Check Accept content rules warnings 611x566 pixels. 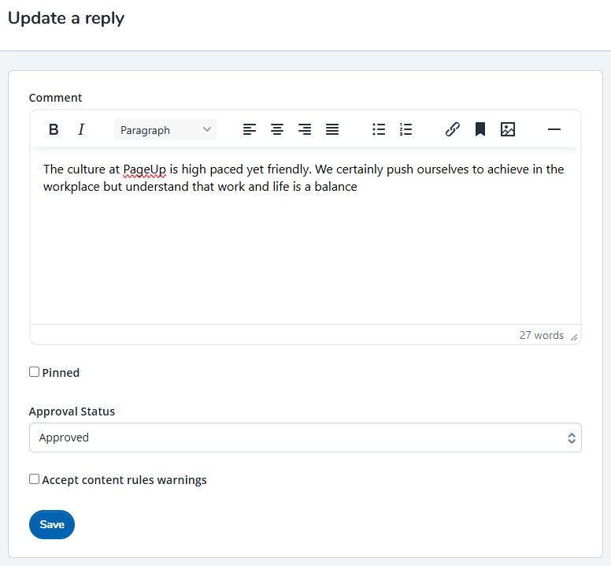[35, 479]
